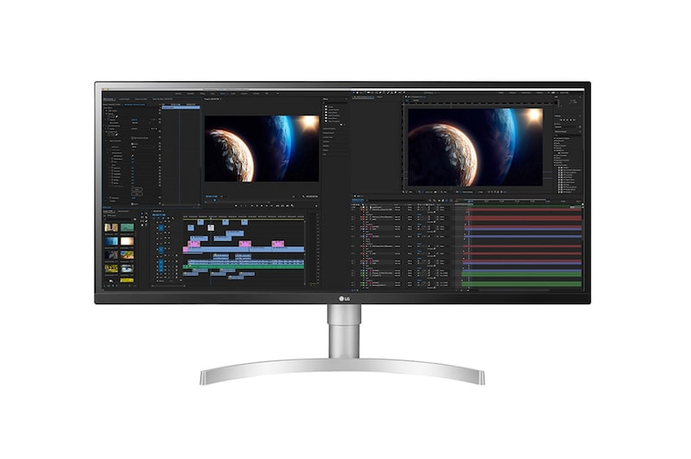
Task: Expand collapsed Essential Graphics panel in Premiere
Action: [329, 129]
